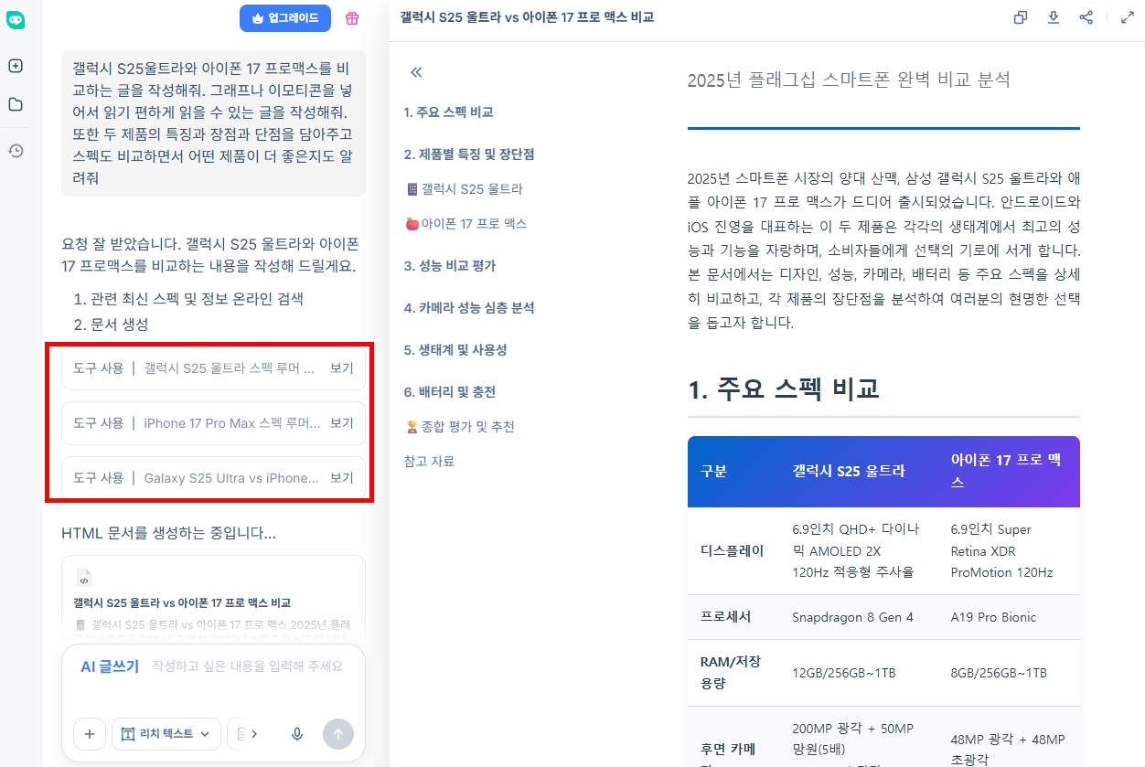This screenshot has height=767, width=1145.
Task: Click the RAM/저장 용량 row label
Action: (x=731, y=672)
